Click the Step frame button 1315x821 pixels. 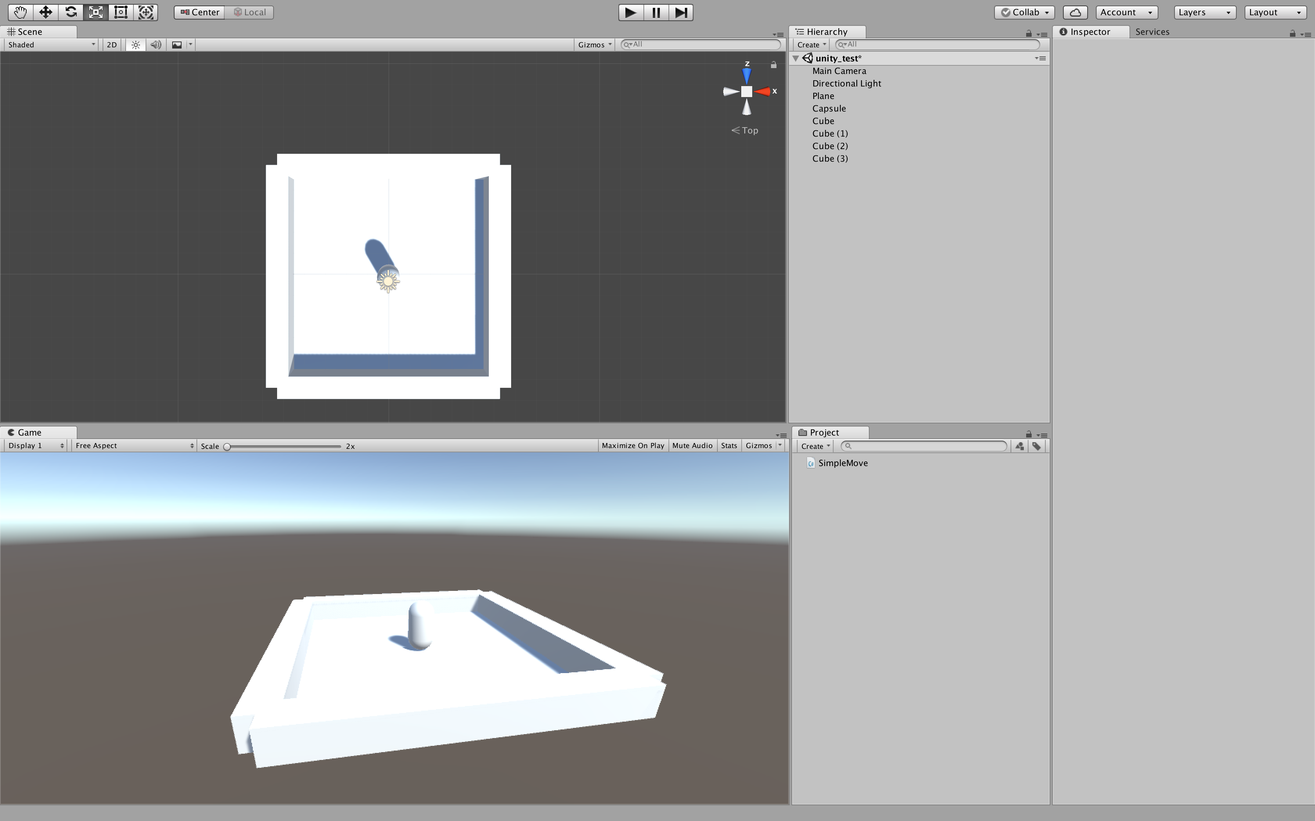(681, 12)
